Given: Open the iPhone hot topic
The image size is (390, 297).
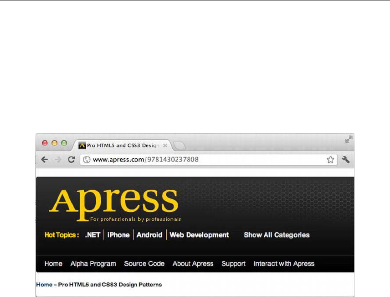Looking at the screenshot, I should pyautogui.click(x=118, y=235).
